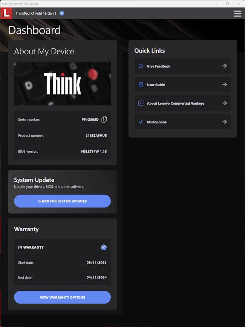View warranty options

click(63, 297)
